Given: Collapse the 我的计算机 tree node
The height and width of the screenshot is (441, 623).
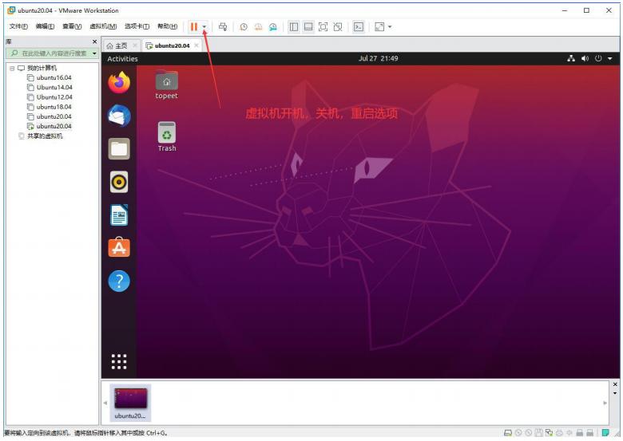Looking at the screenshot, I should [12, 69].
